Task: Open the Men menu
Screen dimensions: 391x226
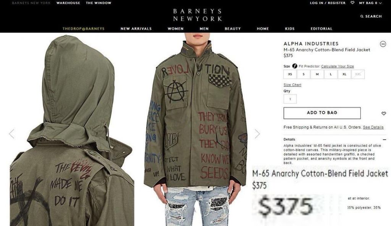Action: 204,29
